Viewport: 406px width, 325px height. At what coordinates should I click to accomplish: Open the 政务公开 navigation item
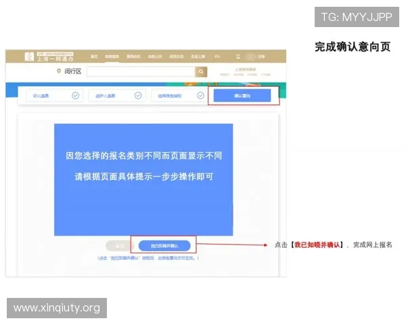155,56
